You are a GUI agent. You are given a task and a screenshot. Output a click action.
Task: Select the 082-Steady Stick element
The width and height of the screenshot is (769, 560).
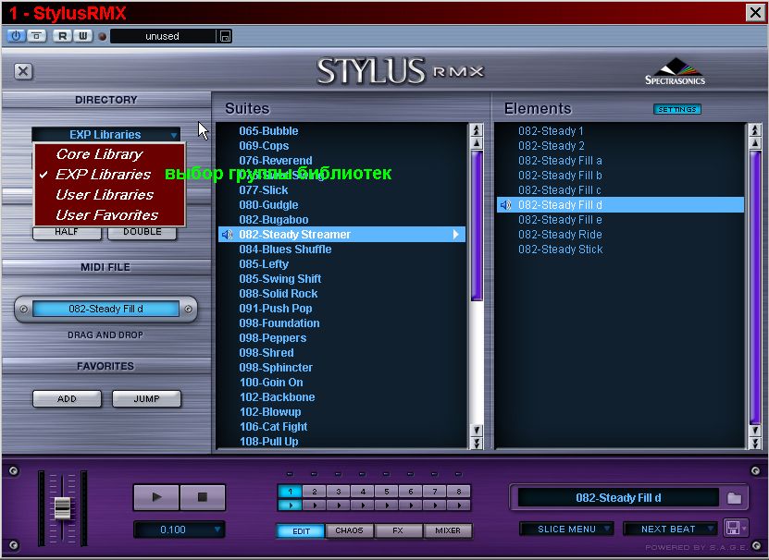coord(560,249)
